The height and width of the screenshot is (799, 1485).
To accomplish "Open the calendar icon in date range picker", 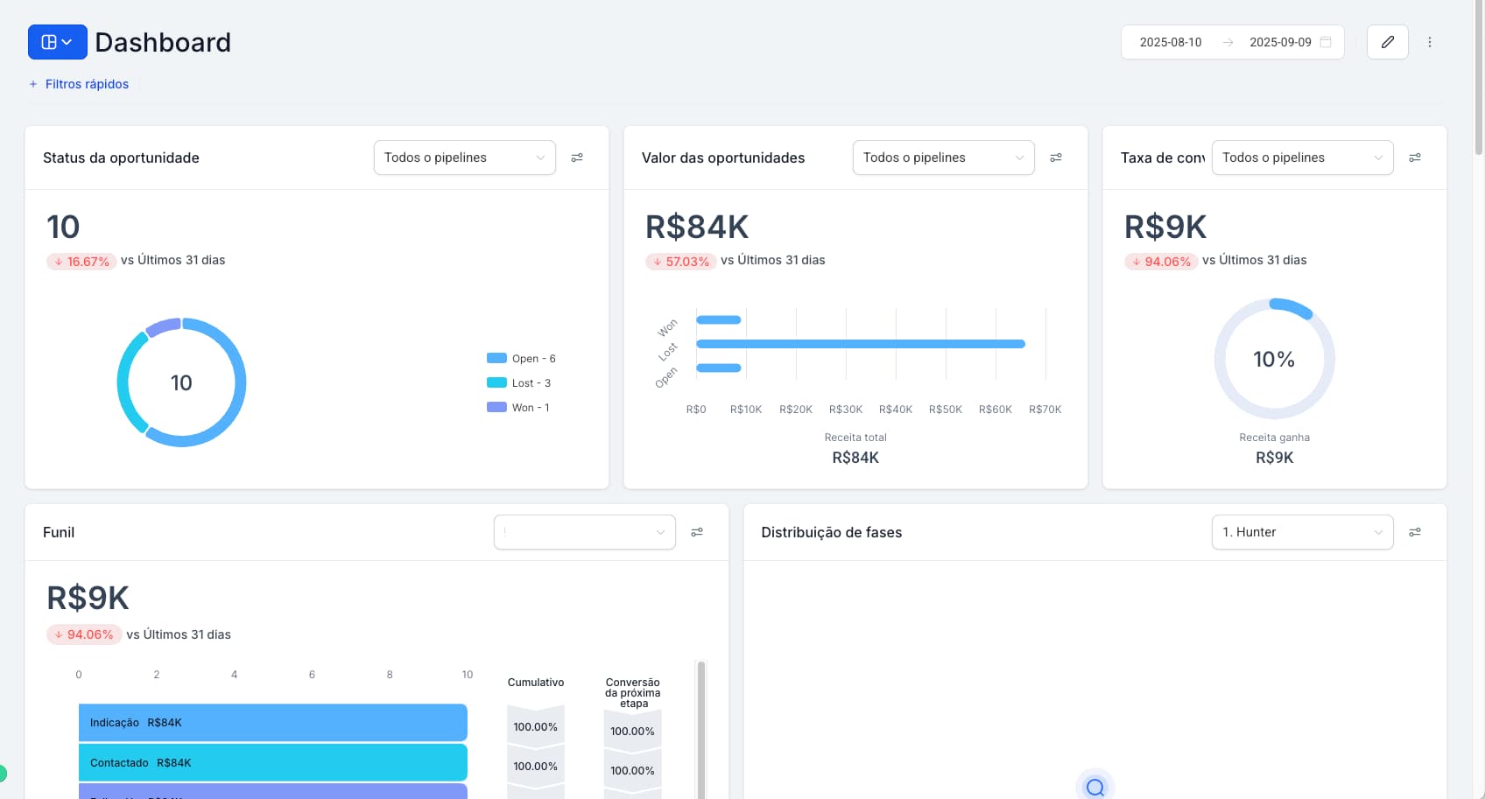I will [x=1327, y=41].
